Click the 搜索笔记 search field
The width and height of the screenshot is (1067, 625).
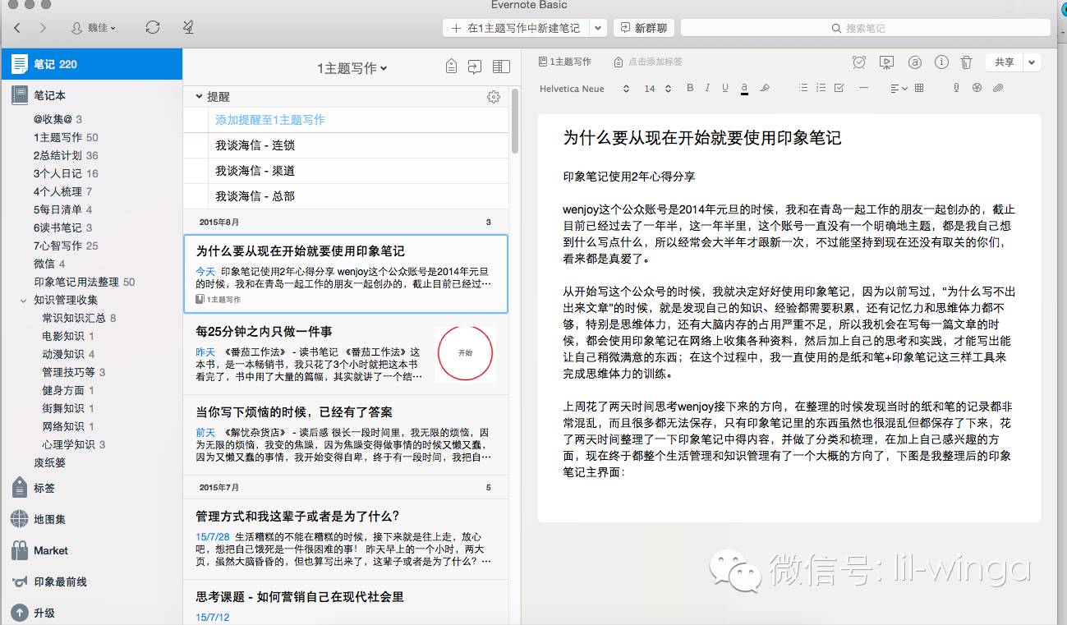(x=866, y=28)
